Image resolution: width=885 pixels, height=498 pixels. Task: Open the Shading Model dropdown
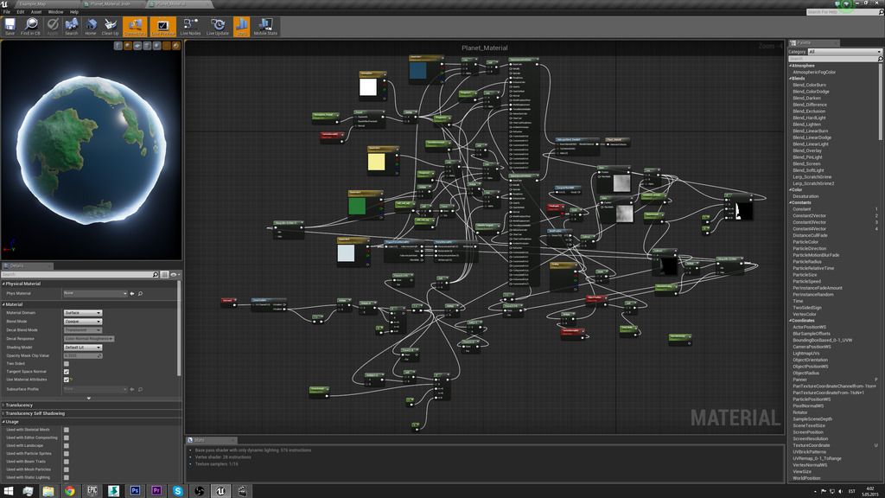(82, 348)
